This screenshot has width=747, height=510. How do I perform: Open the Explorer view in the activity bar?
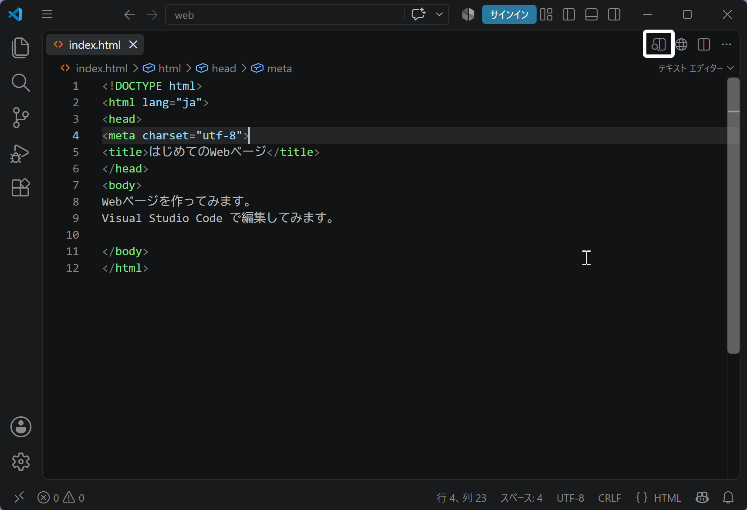20,47
